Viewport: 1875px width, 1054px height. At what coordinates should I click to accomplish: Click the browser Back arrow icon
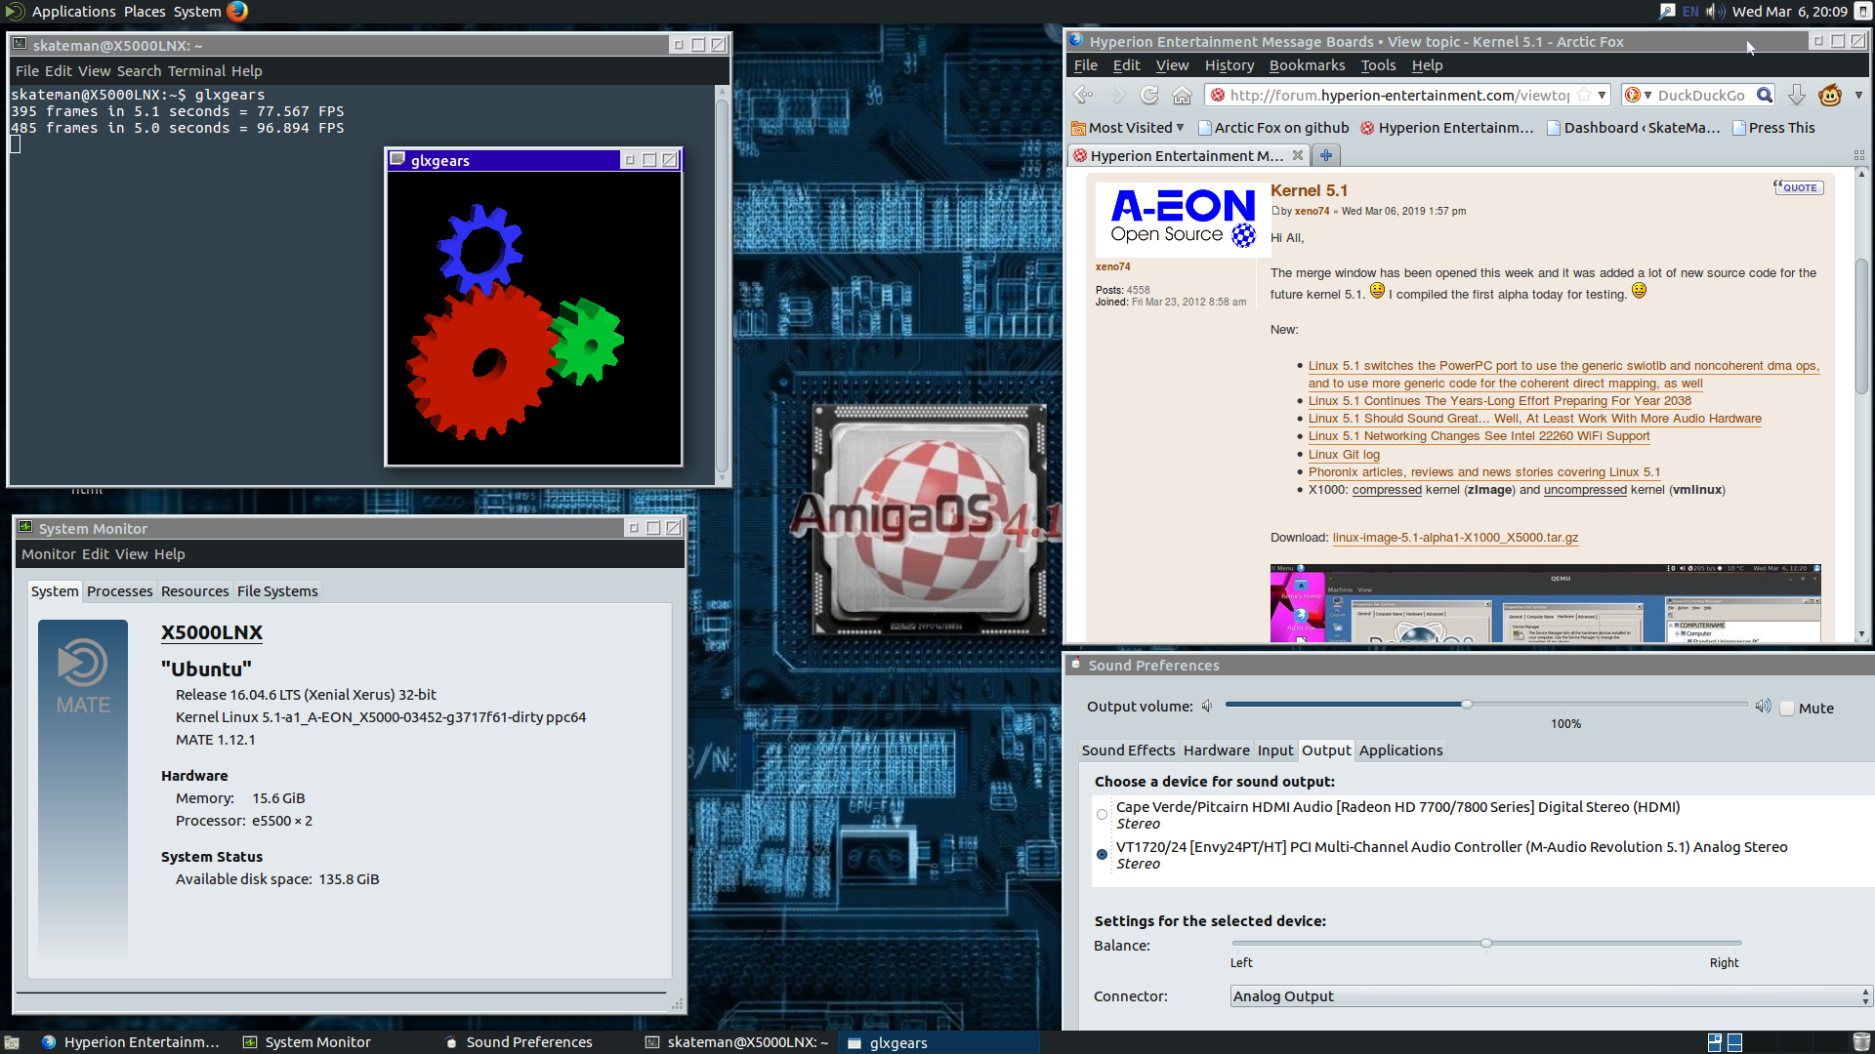coord(1083,95)
